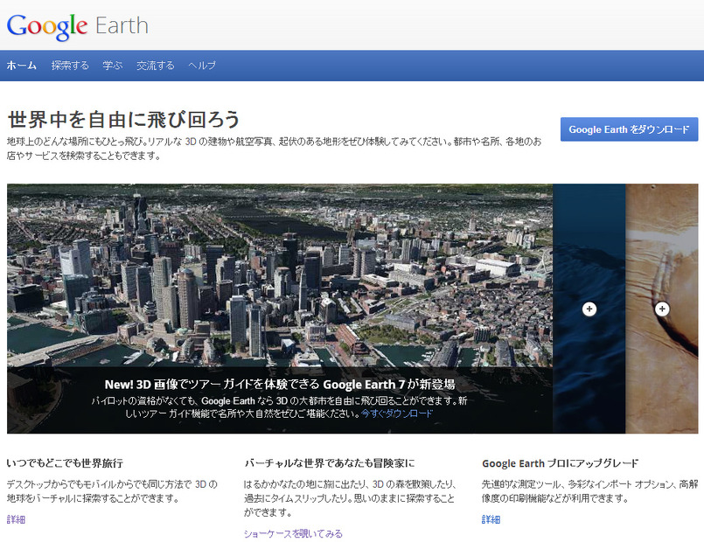Open 詳細 link under Google Earth プロ

tap(491, 519)
